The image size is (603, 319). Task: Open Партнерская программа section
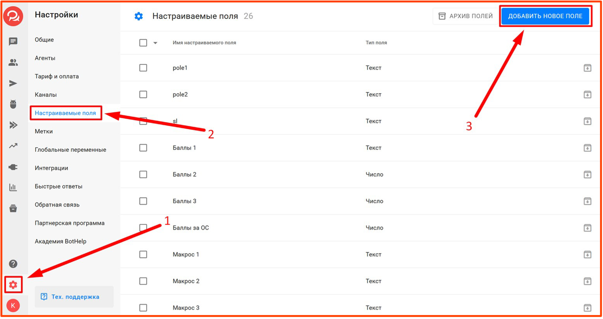pyautogui.click(x=70, y=223)
